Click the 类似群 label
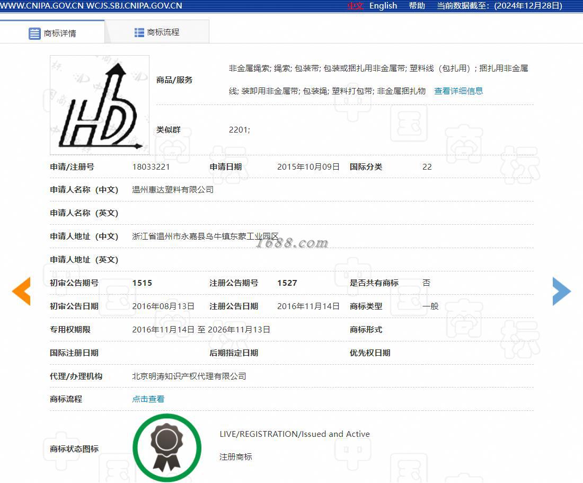The height and width of the screenshot is (483, 583). point(169,130)
